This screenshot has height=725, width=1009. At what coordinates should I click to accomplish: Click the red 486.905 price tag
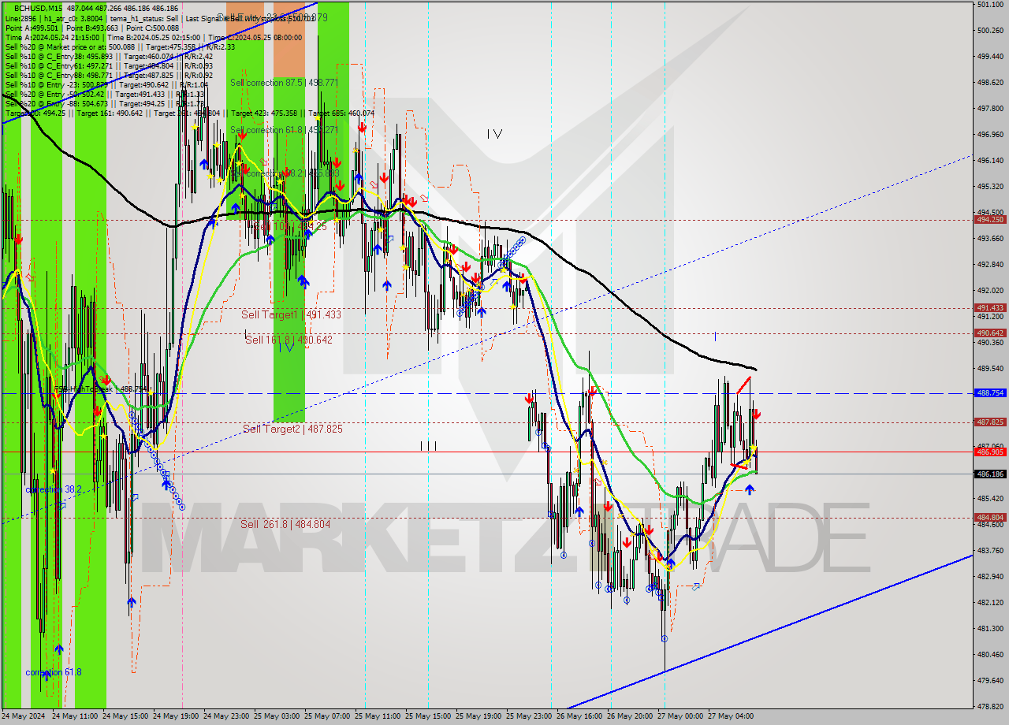click(x=990, y=452)
